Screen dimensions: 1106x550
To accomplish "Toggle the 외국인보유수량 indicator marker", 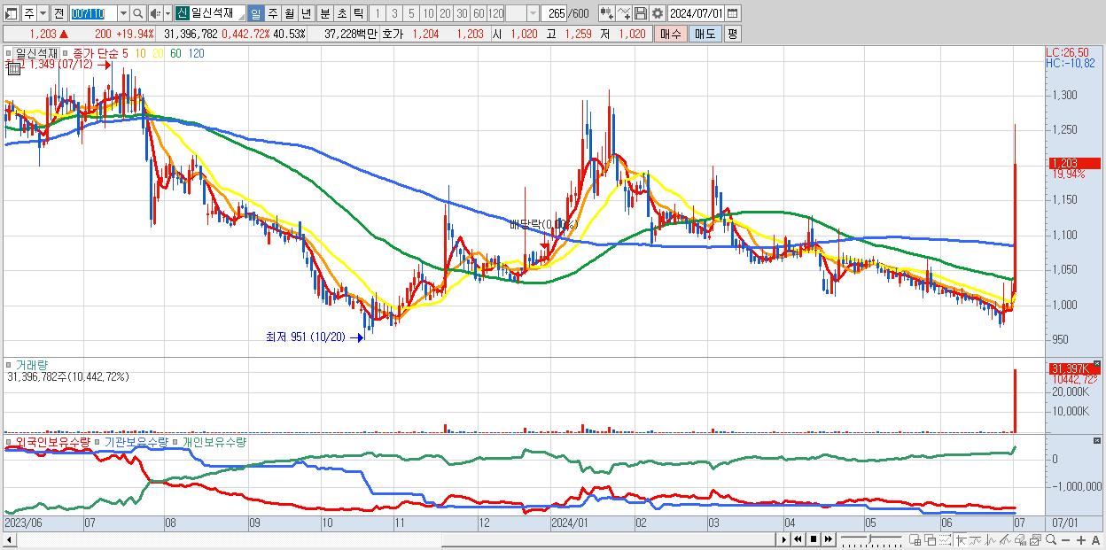I will 9,441.
